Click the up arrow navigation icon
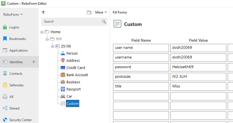 coord(43,12)
